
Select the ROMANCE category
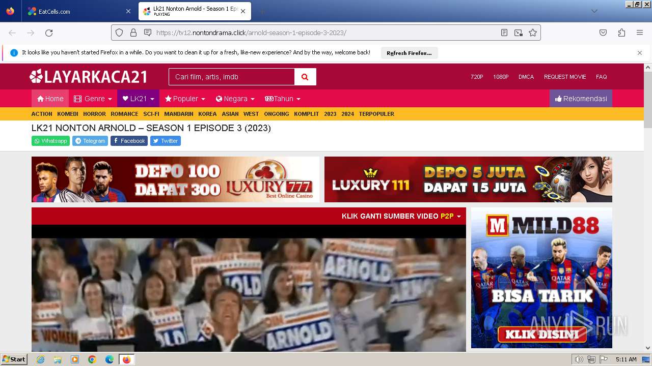[x=124, y=114]
